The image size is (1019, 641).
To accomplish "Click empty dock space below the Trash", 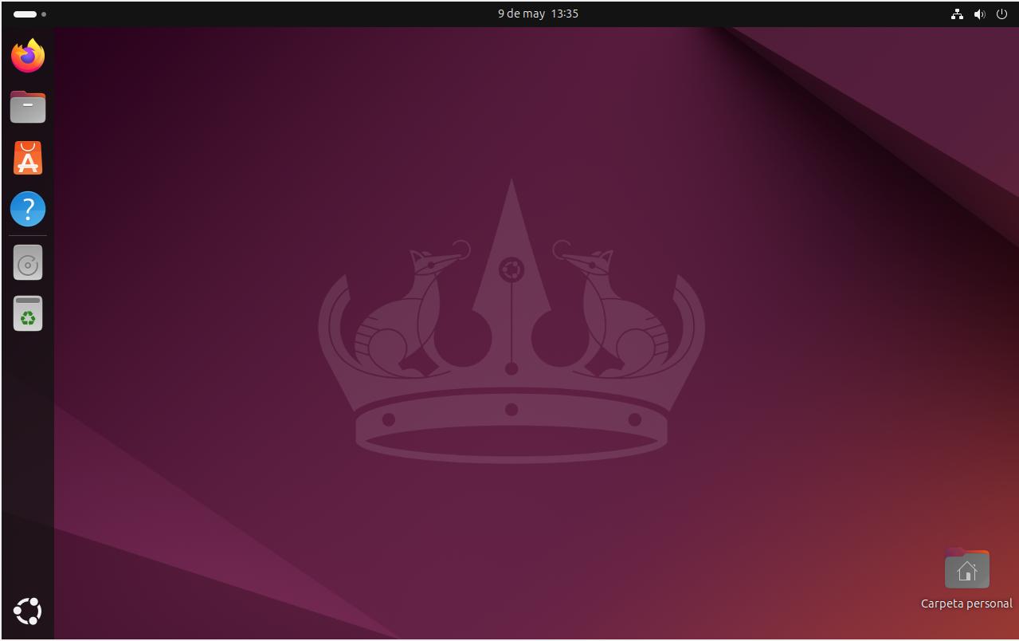I will (x=28, y=462).
